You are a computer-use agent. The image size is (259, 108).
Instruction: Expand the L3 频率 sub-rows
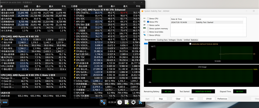pos(74,87)
